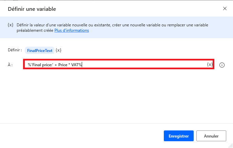Open the Plus d'informations link

(x=72, y=30)
